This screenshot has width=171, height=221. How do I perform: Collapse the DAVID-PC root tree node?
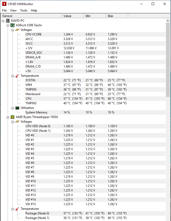[3, 21]
